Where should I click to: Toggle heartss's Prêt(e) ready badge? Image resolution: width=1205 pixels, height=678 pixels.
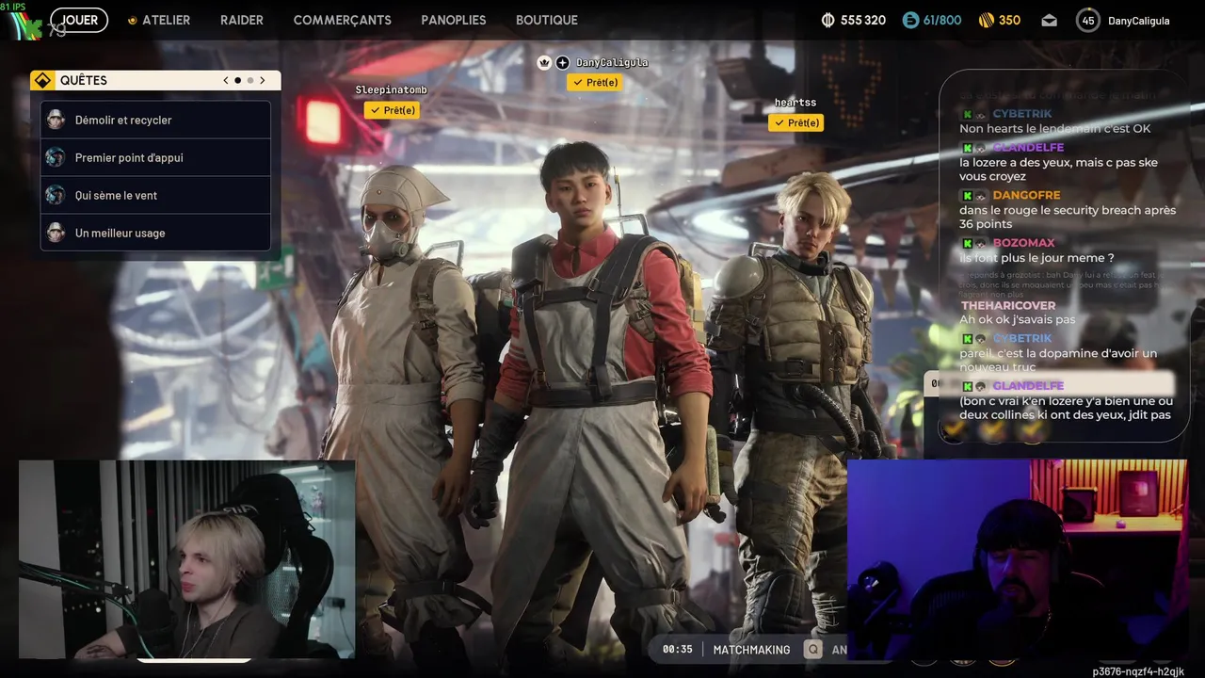coord(795,122)
